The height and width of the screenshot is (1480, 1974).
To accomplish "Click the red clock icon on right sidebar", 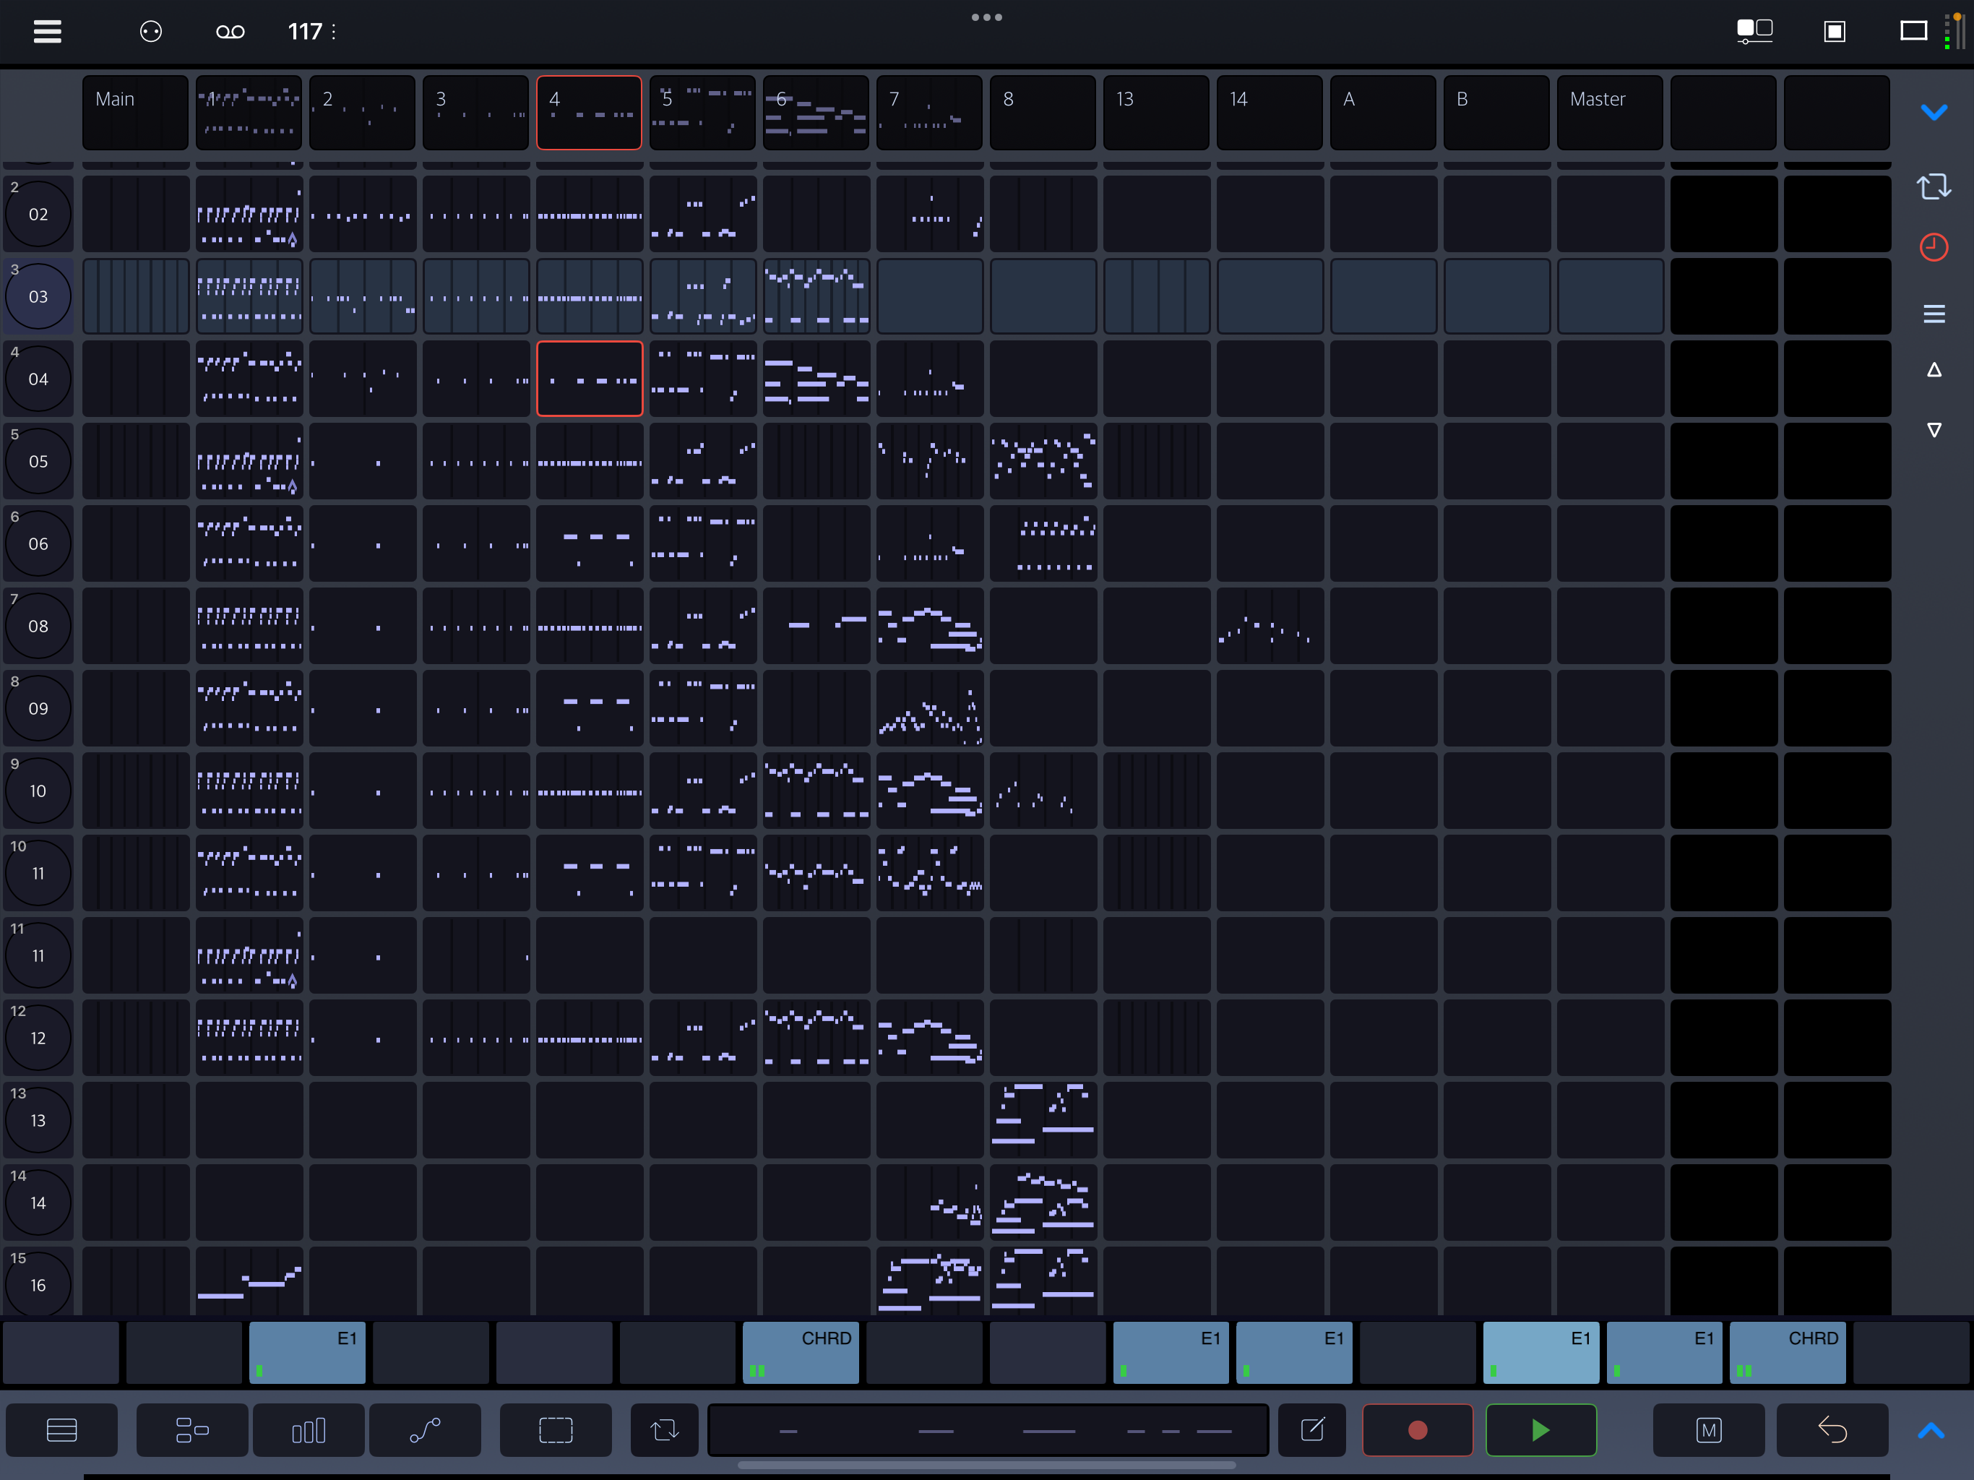I will tap(1933, 247).
